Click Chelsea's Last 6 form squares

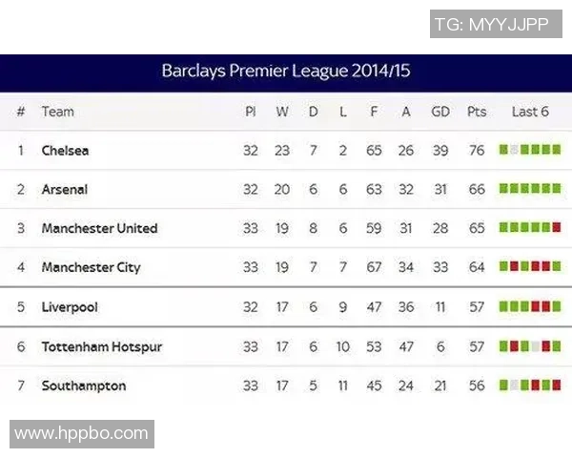(530, 150)
